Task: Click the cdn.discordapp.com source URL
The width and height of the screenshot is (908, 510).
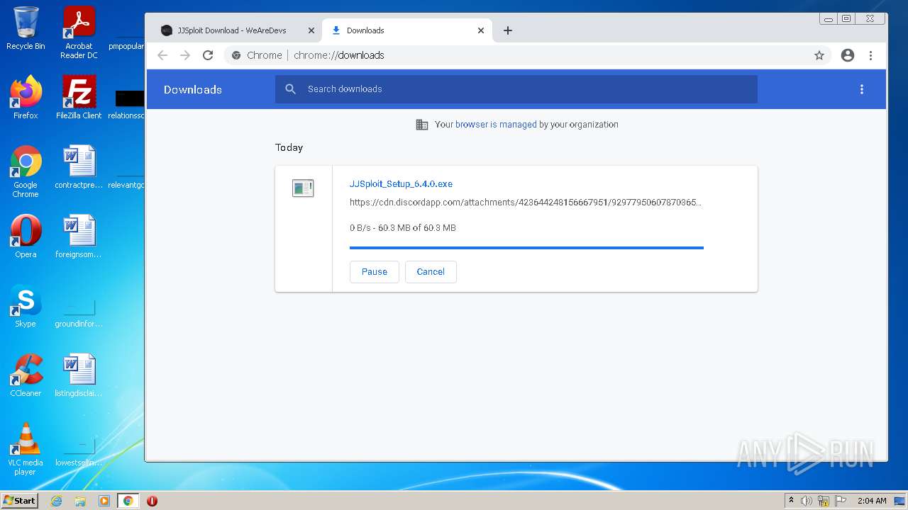Action: click(x=526, y=203)
